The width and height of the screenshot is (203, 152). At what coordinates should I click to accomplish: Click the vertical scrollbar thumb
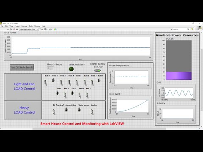[x=202, y=79]
